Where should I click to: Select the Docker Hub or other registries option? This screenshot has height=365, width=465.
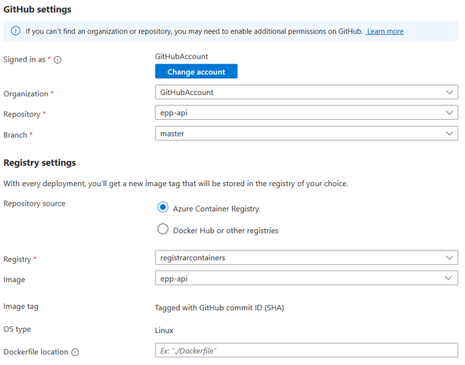[163, 229]
